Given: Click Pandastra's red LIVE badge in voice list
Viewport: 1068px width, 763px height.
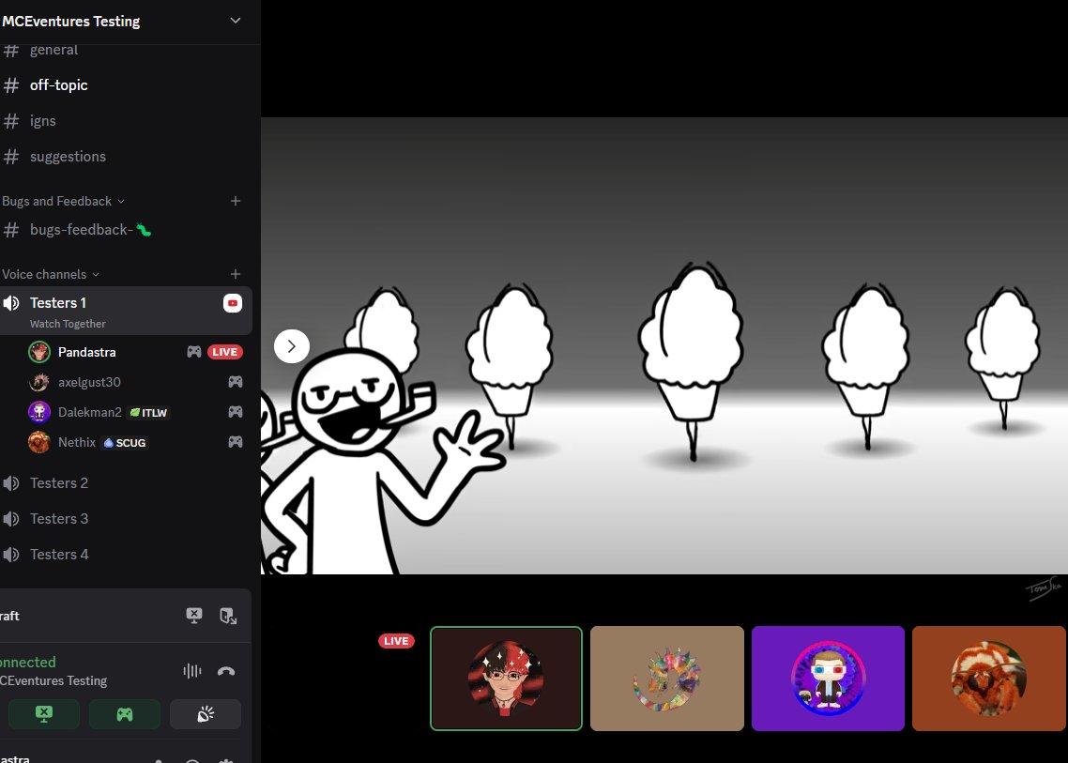Looking at the screenshot, I should [225, 352].
